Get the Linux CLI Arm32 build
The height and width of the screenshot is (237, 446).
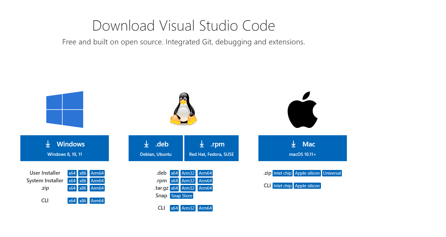[188, 208]
